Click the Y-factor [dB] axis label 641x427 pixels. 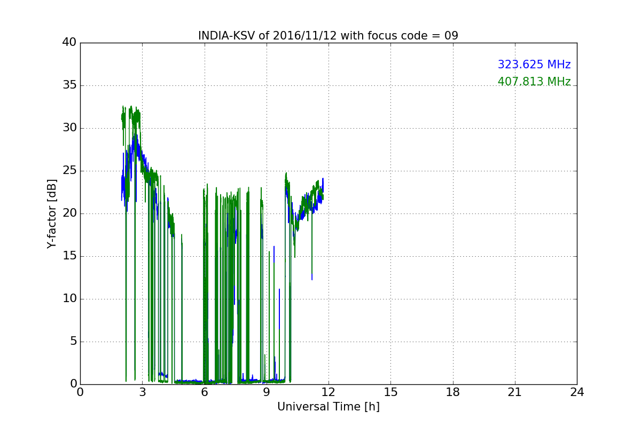click(x=51, y=213)
